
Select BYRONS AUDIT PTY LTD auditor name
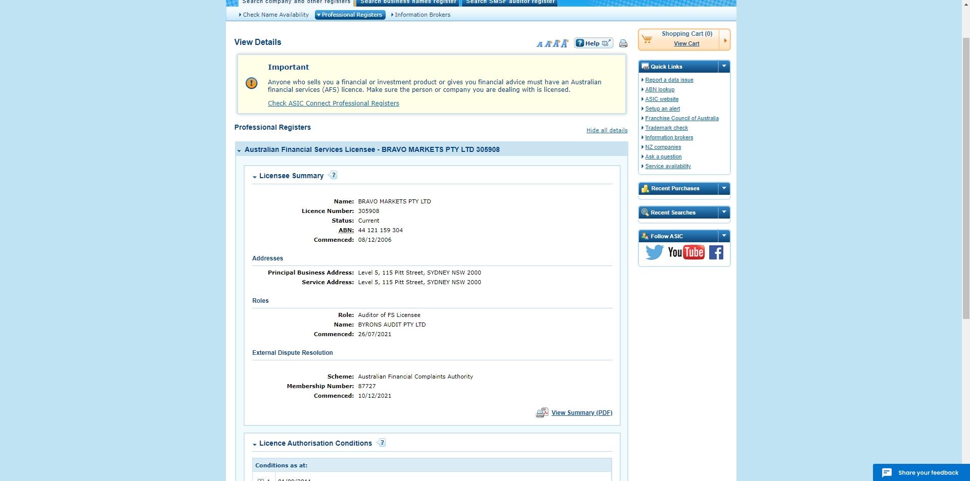(392, 325)
